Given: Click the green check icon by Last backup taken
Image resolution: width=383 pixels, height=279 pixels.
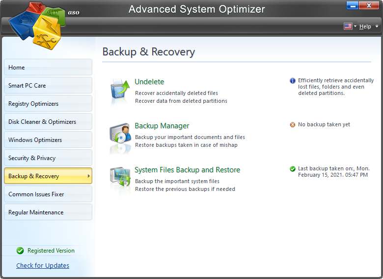Looking at the screenshot, I should [292, 169].
